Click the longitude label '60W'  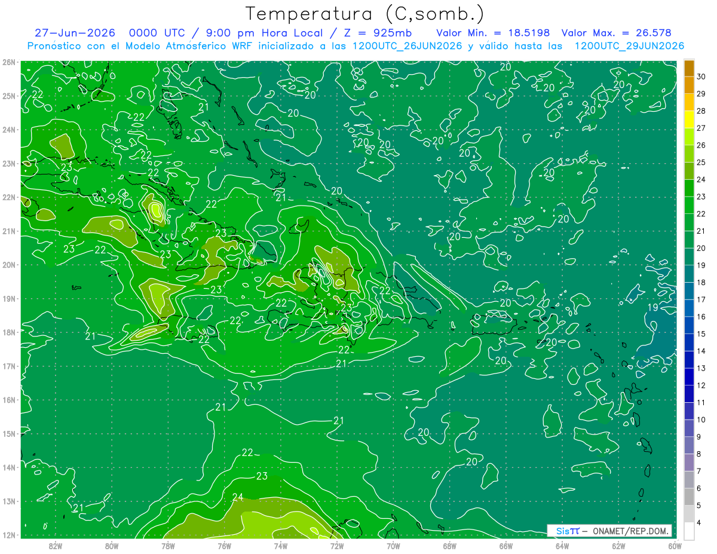click(x=674, y=546)
